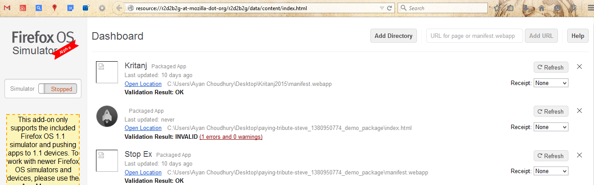594x185 pixels.
Task: Click the Stop Ex app title
Action: tap(138, 154)
